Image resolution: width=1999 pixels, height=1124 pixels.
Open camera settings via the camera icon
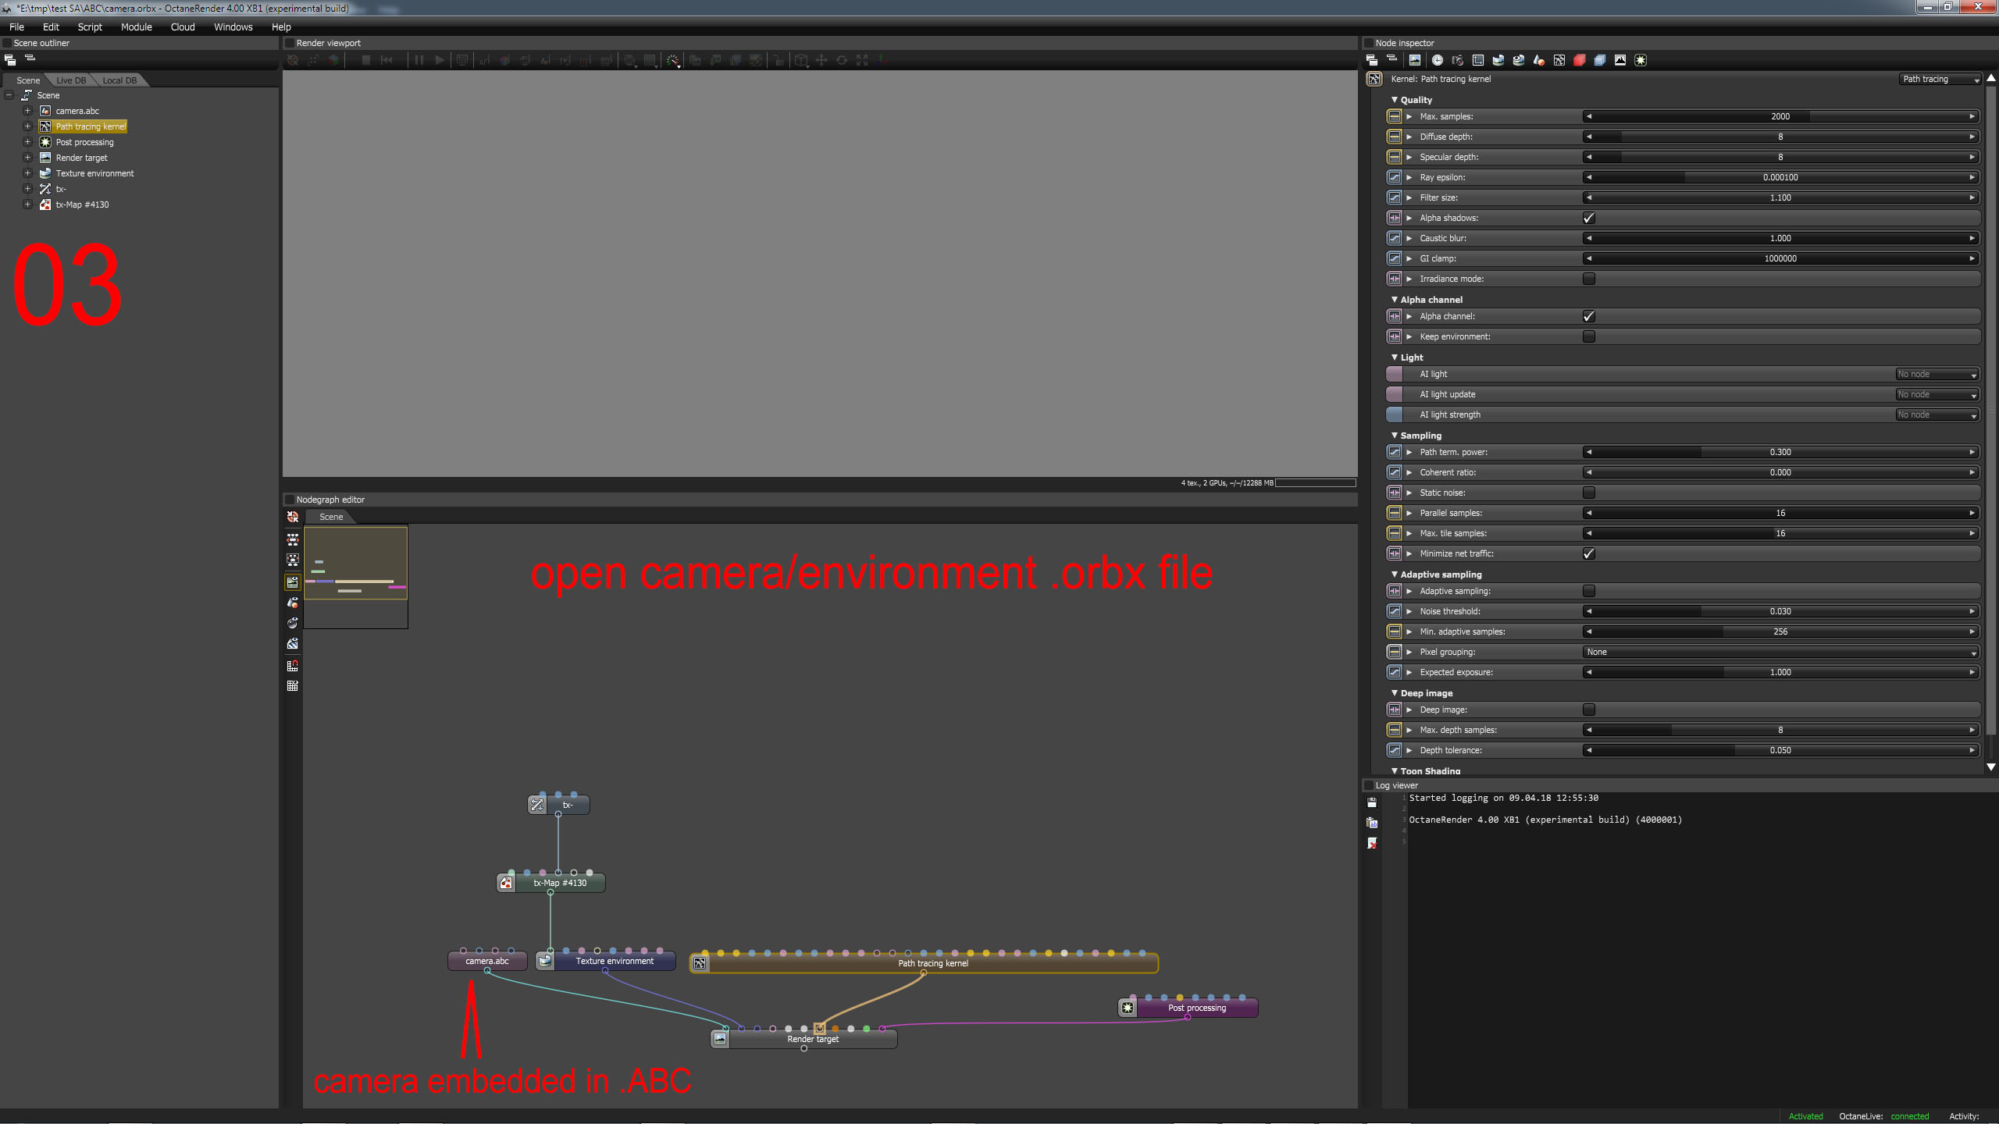pyautogui.click(x=1457, y=60)
